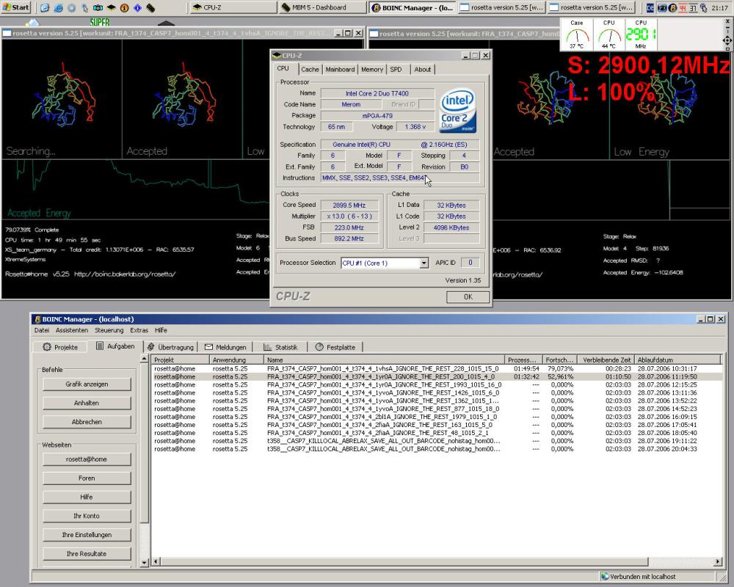This screenshot has width=734, height=587.
Task: Click the Festplatte tab pie chart icon
Action: pos(319,347)
